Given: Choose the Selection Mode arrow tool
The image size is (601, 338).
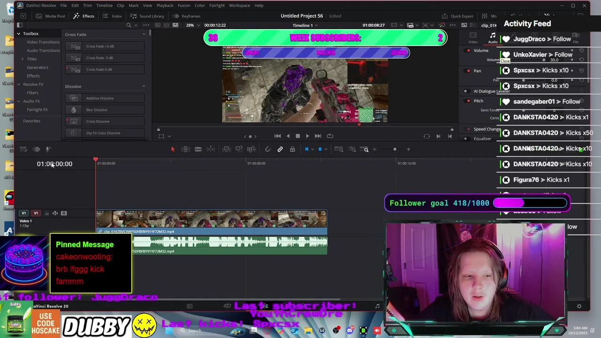Looking at the screenshot, I should [173, 149].
